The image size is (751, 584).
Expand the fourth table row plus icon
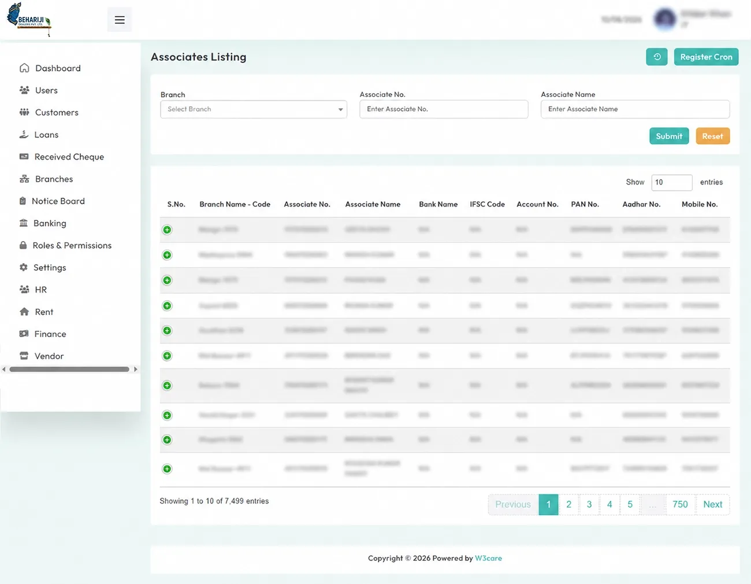(x=167, y=306)
